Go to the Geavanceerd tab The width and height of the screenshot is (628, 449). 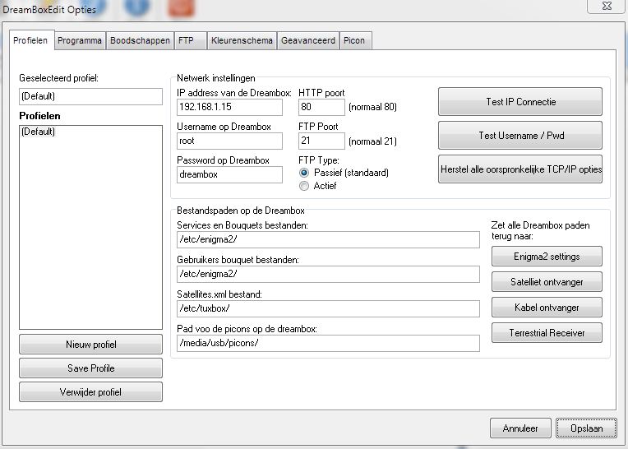[308, 41]
